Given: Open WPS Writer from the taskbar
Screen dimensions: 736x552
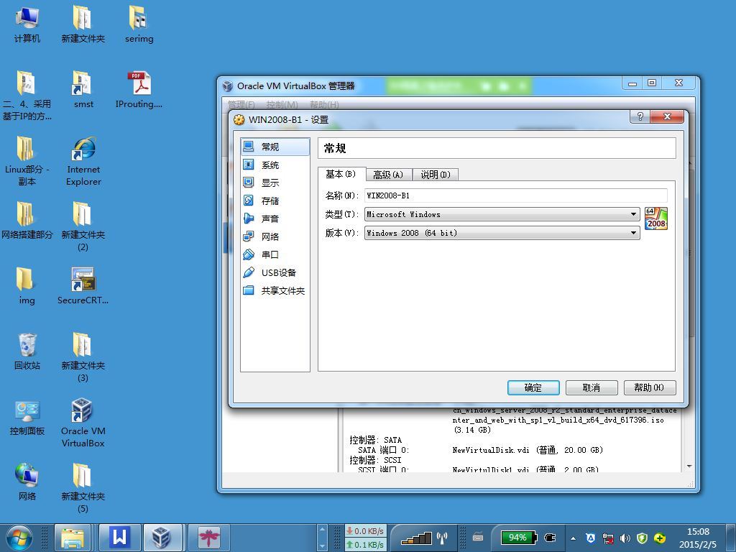Looking at the screenshot, I should click(x=119, y=538).
